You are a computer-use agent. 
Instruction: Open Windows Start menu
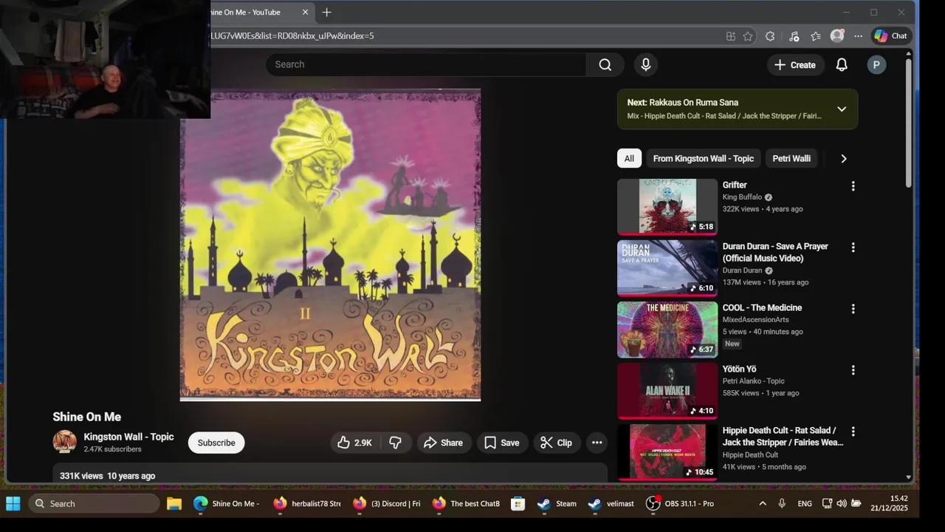pyautogui.click(x=13, y=504)
